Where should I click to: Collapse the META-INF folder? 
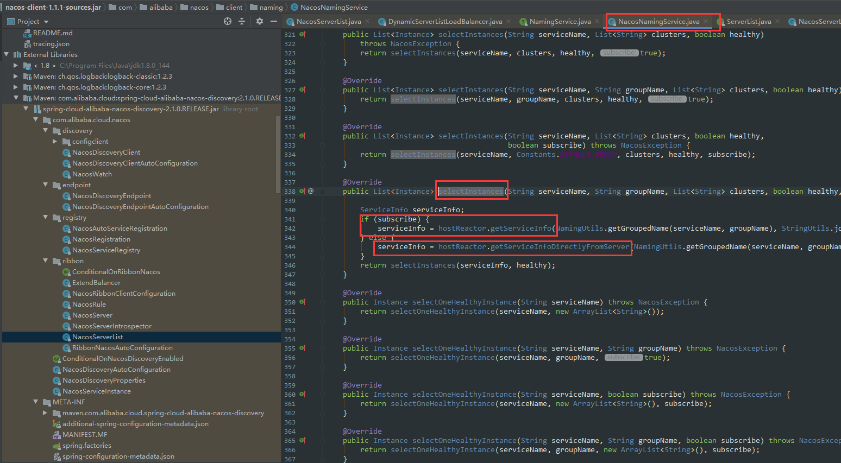pos(35,402)
